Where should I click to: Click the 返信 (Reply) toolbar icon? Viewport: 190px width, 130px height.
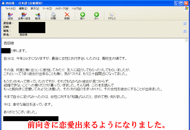coord(10,16)
